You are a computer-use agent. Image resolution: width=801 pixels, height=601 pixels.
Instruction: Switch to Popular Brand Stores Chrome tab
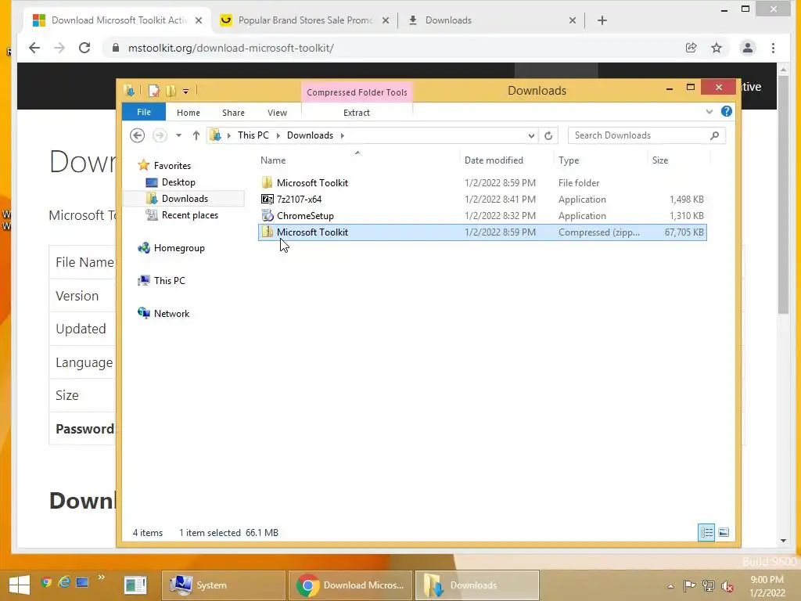(x=304, y=20)
